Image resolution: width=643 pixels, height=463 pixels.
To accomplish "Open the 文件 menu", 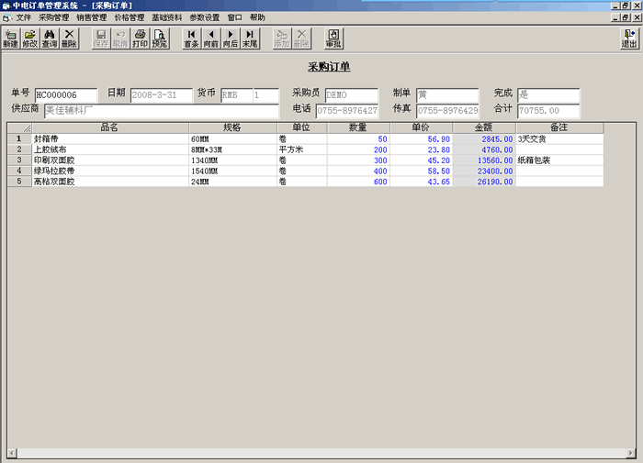I will (x=23, y=17).
